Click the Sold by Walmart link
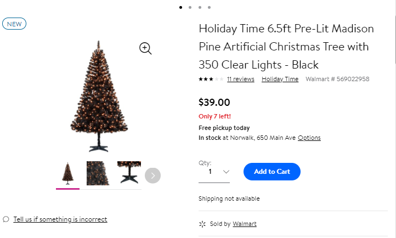 click(245, 224)
